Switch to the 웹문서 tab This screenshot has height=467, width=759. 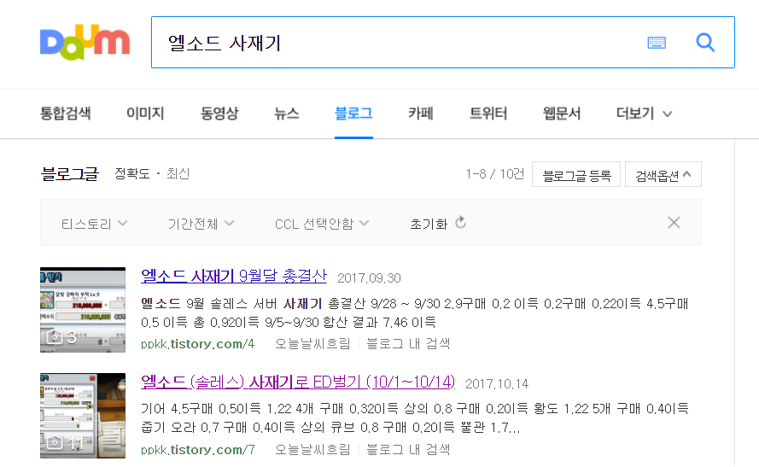pos(562,114)
